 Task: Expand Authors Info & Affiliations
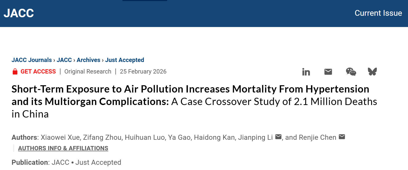[63, 148]
